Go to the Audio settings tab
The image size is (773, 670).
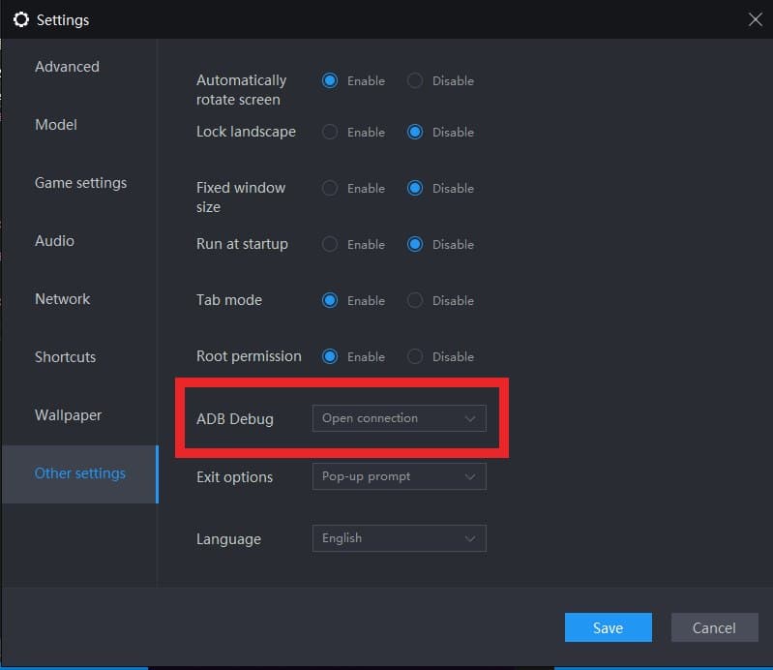(x=54, y=241)
